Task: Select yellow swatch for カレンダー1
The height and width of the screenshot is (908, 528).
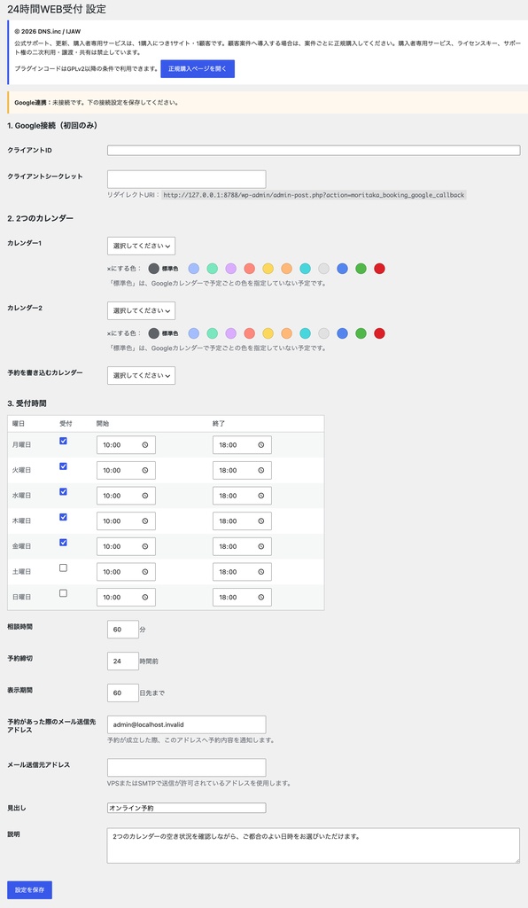Action: [x=268, y=269]
